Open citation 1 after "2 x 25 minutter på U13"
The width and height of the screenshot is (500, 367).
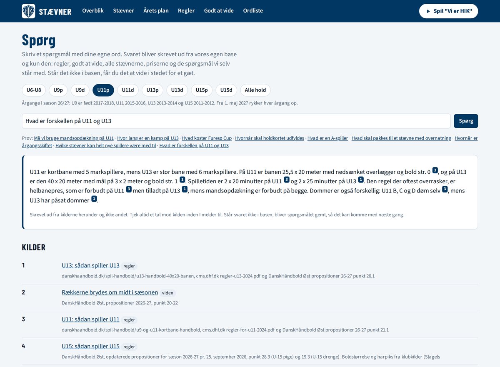coord(361,180)
